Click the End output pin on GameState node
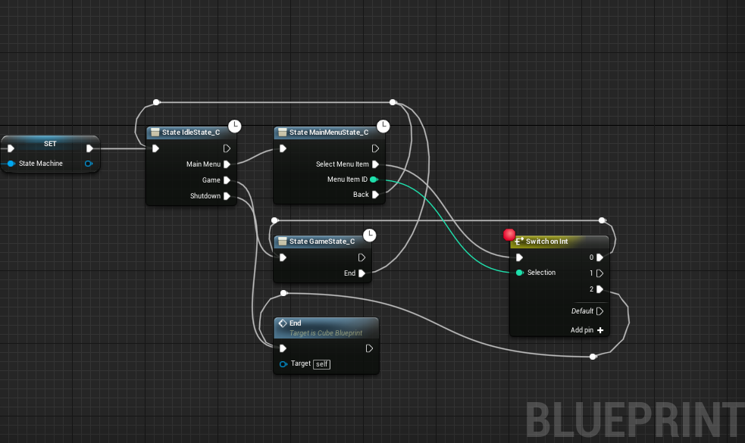This screenshot has height=443, width=745. point(362,273)
